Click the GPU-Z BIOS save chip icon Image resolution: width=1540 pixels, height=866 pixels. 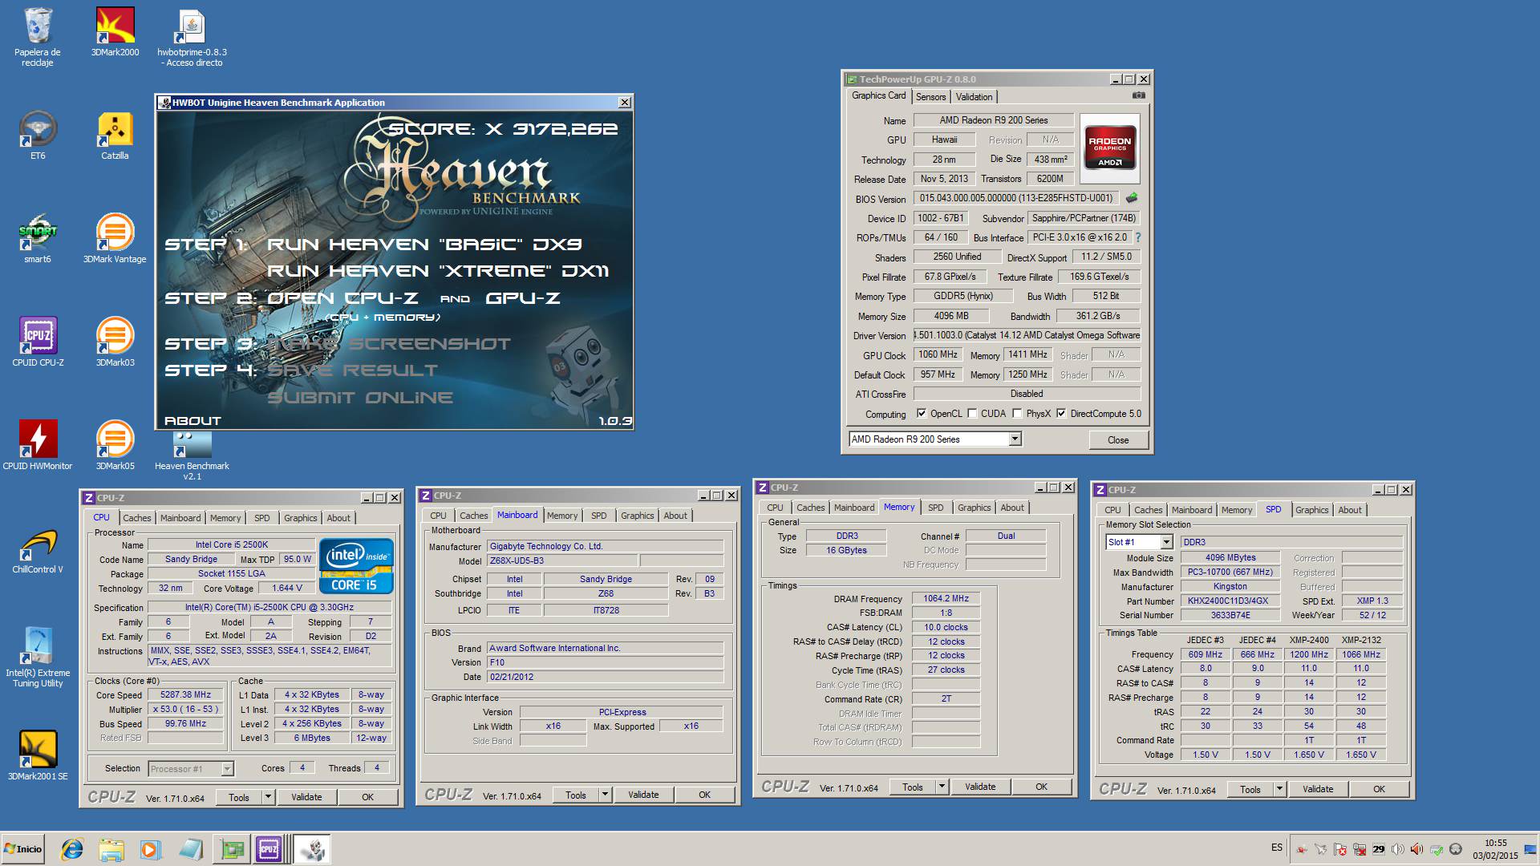click(x=1132, y=198)
